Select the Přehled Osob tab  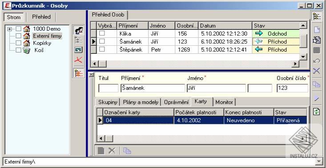(108, 15)
